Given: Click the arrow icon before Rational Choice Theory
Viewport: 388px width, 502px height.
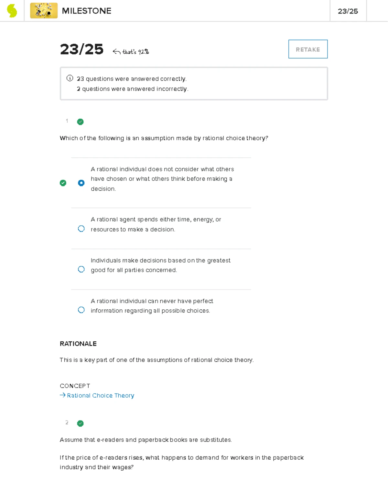Looking at the screenshot, I should (x=62, y=395).
